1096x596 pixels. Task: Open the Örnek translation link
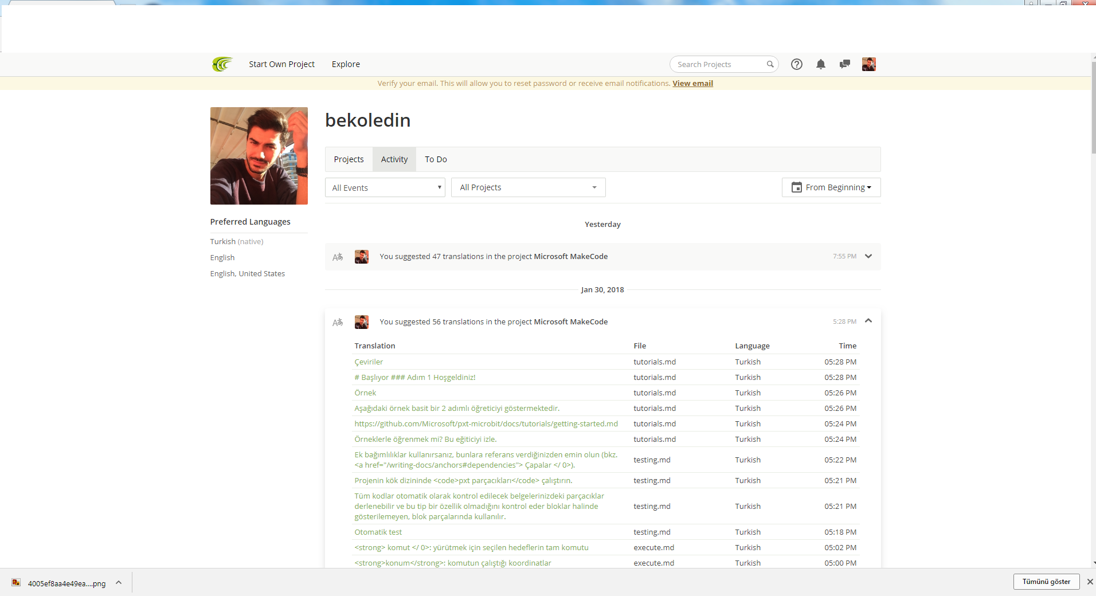click(x=365, y=393)
